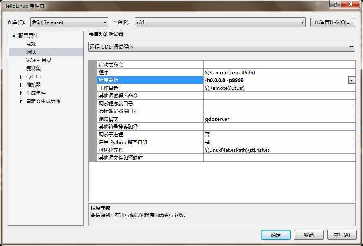Image resolution: width=363 pixels, height=246 pixels.
Task: Expand the 生成事件 tree node arrow
Action: click(21, 93)
